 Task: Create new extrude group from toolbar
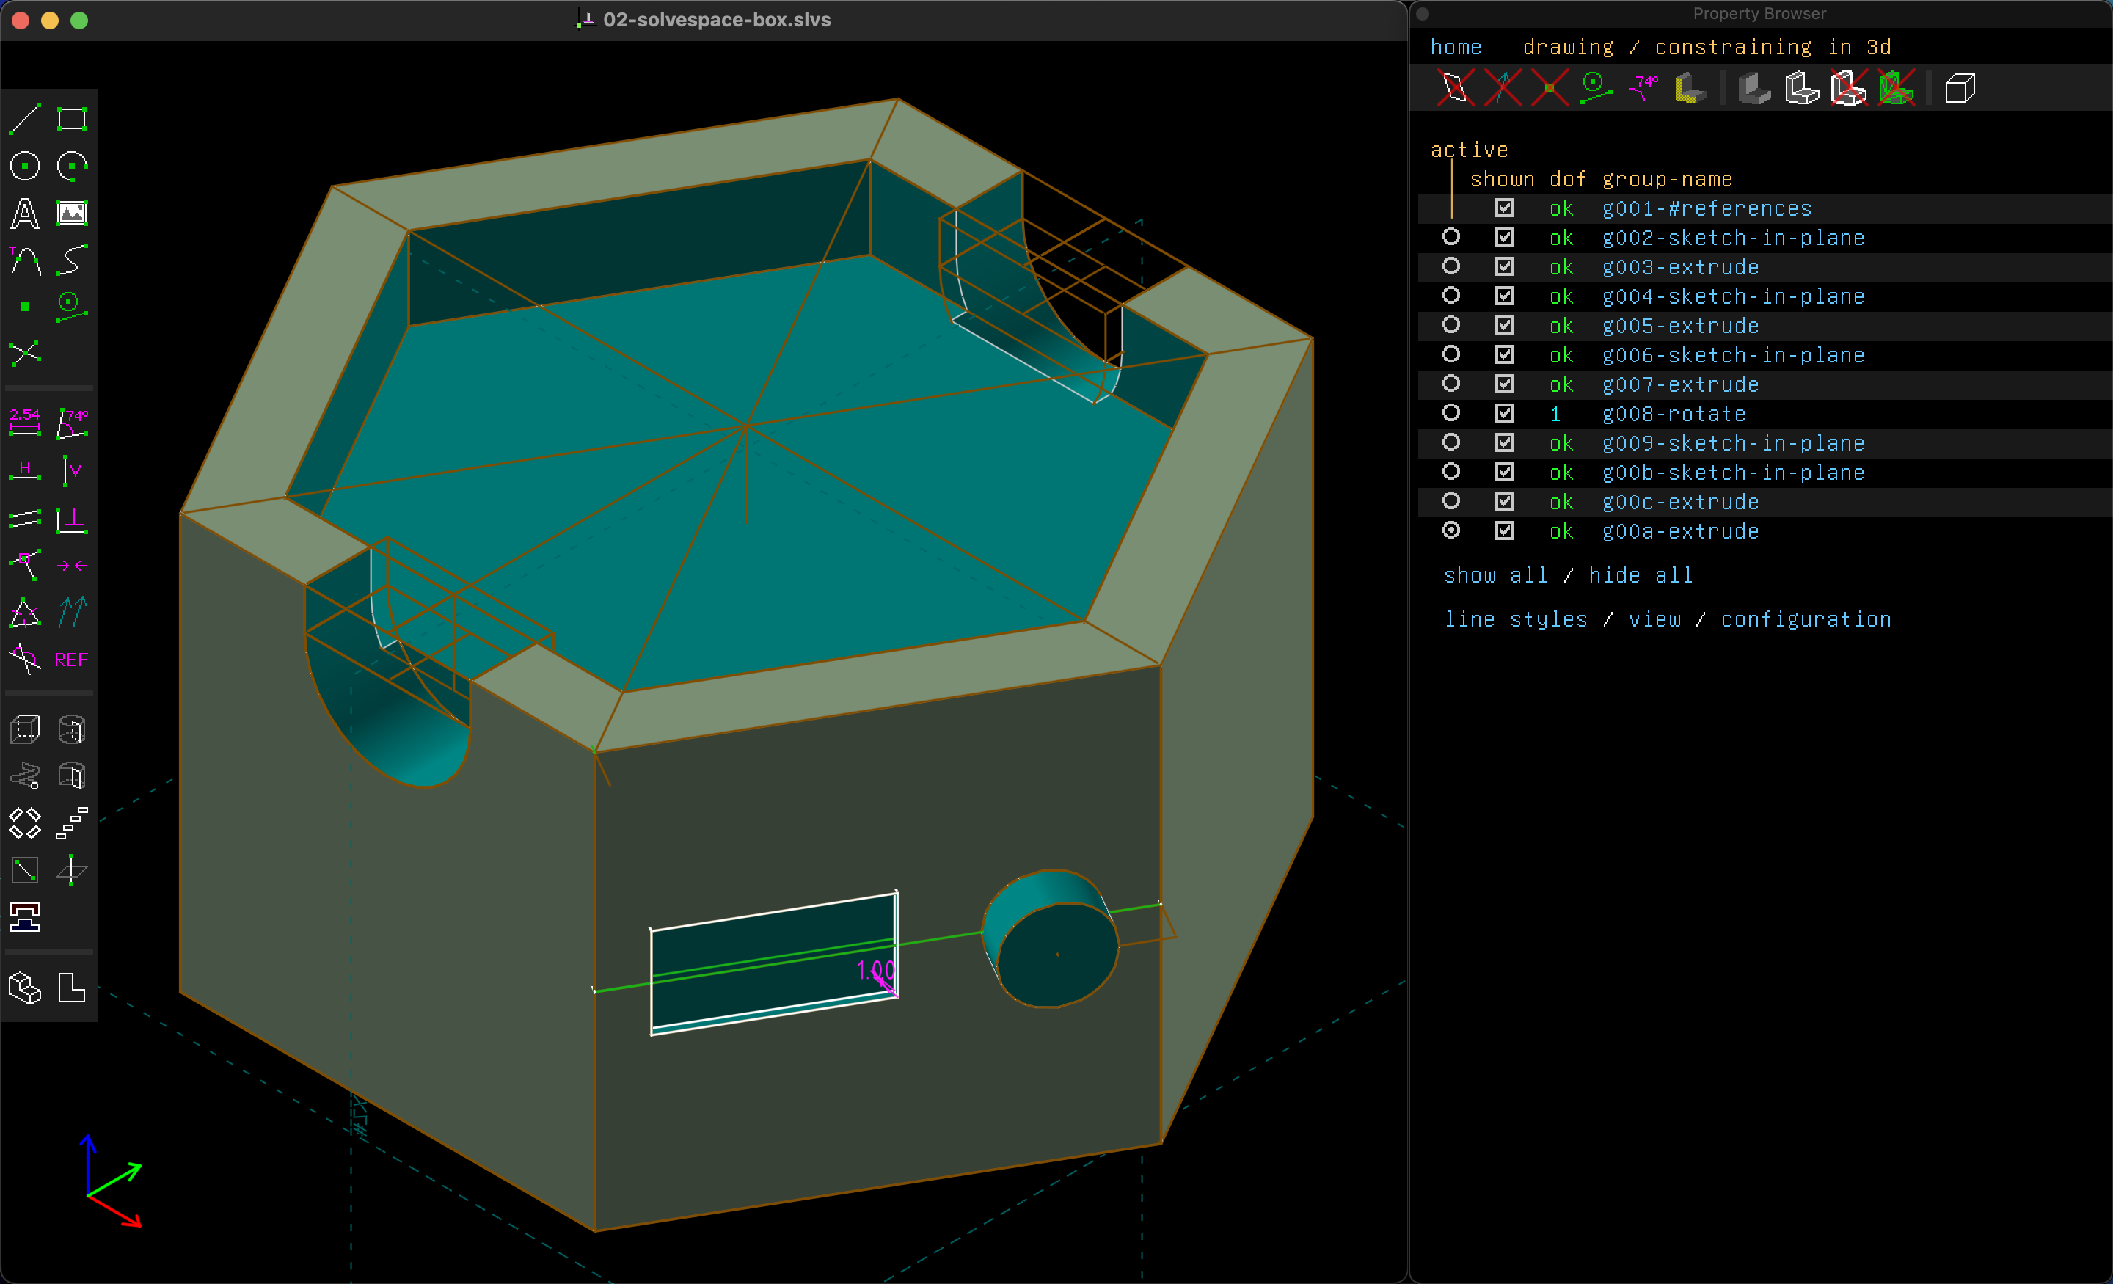[x=25, y=729]
